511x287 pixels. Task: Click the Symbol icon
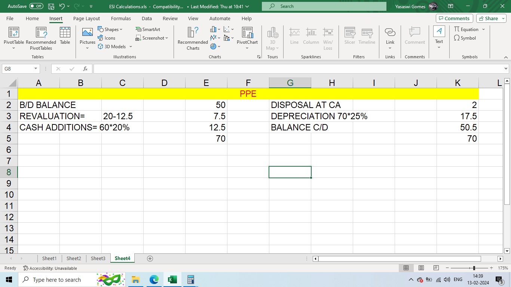[457, 38]
